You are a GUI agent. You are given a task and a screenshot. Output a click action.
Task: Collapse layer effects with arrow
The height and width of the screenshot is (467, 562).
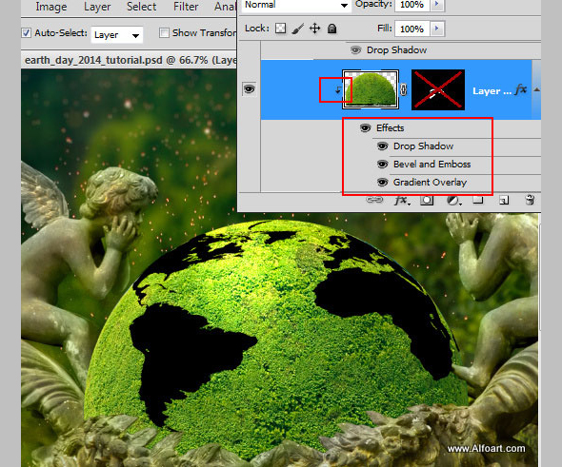[x=536, y=89]
